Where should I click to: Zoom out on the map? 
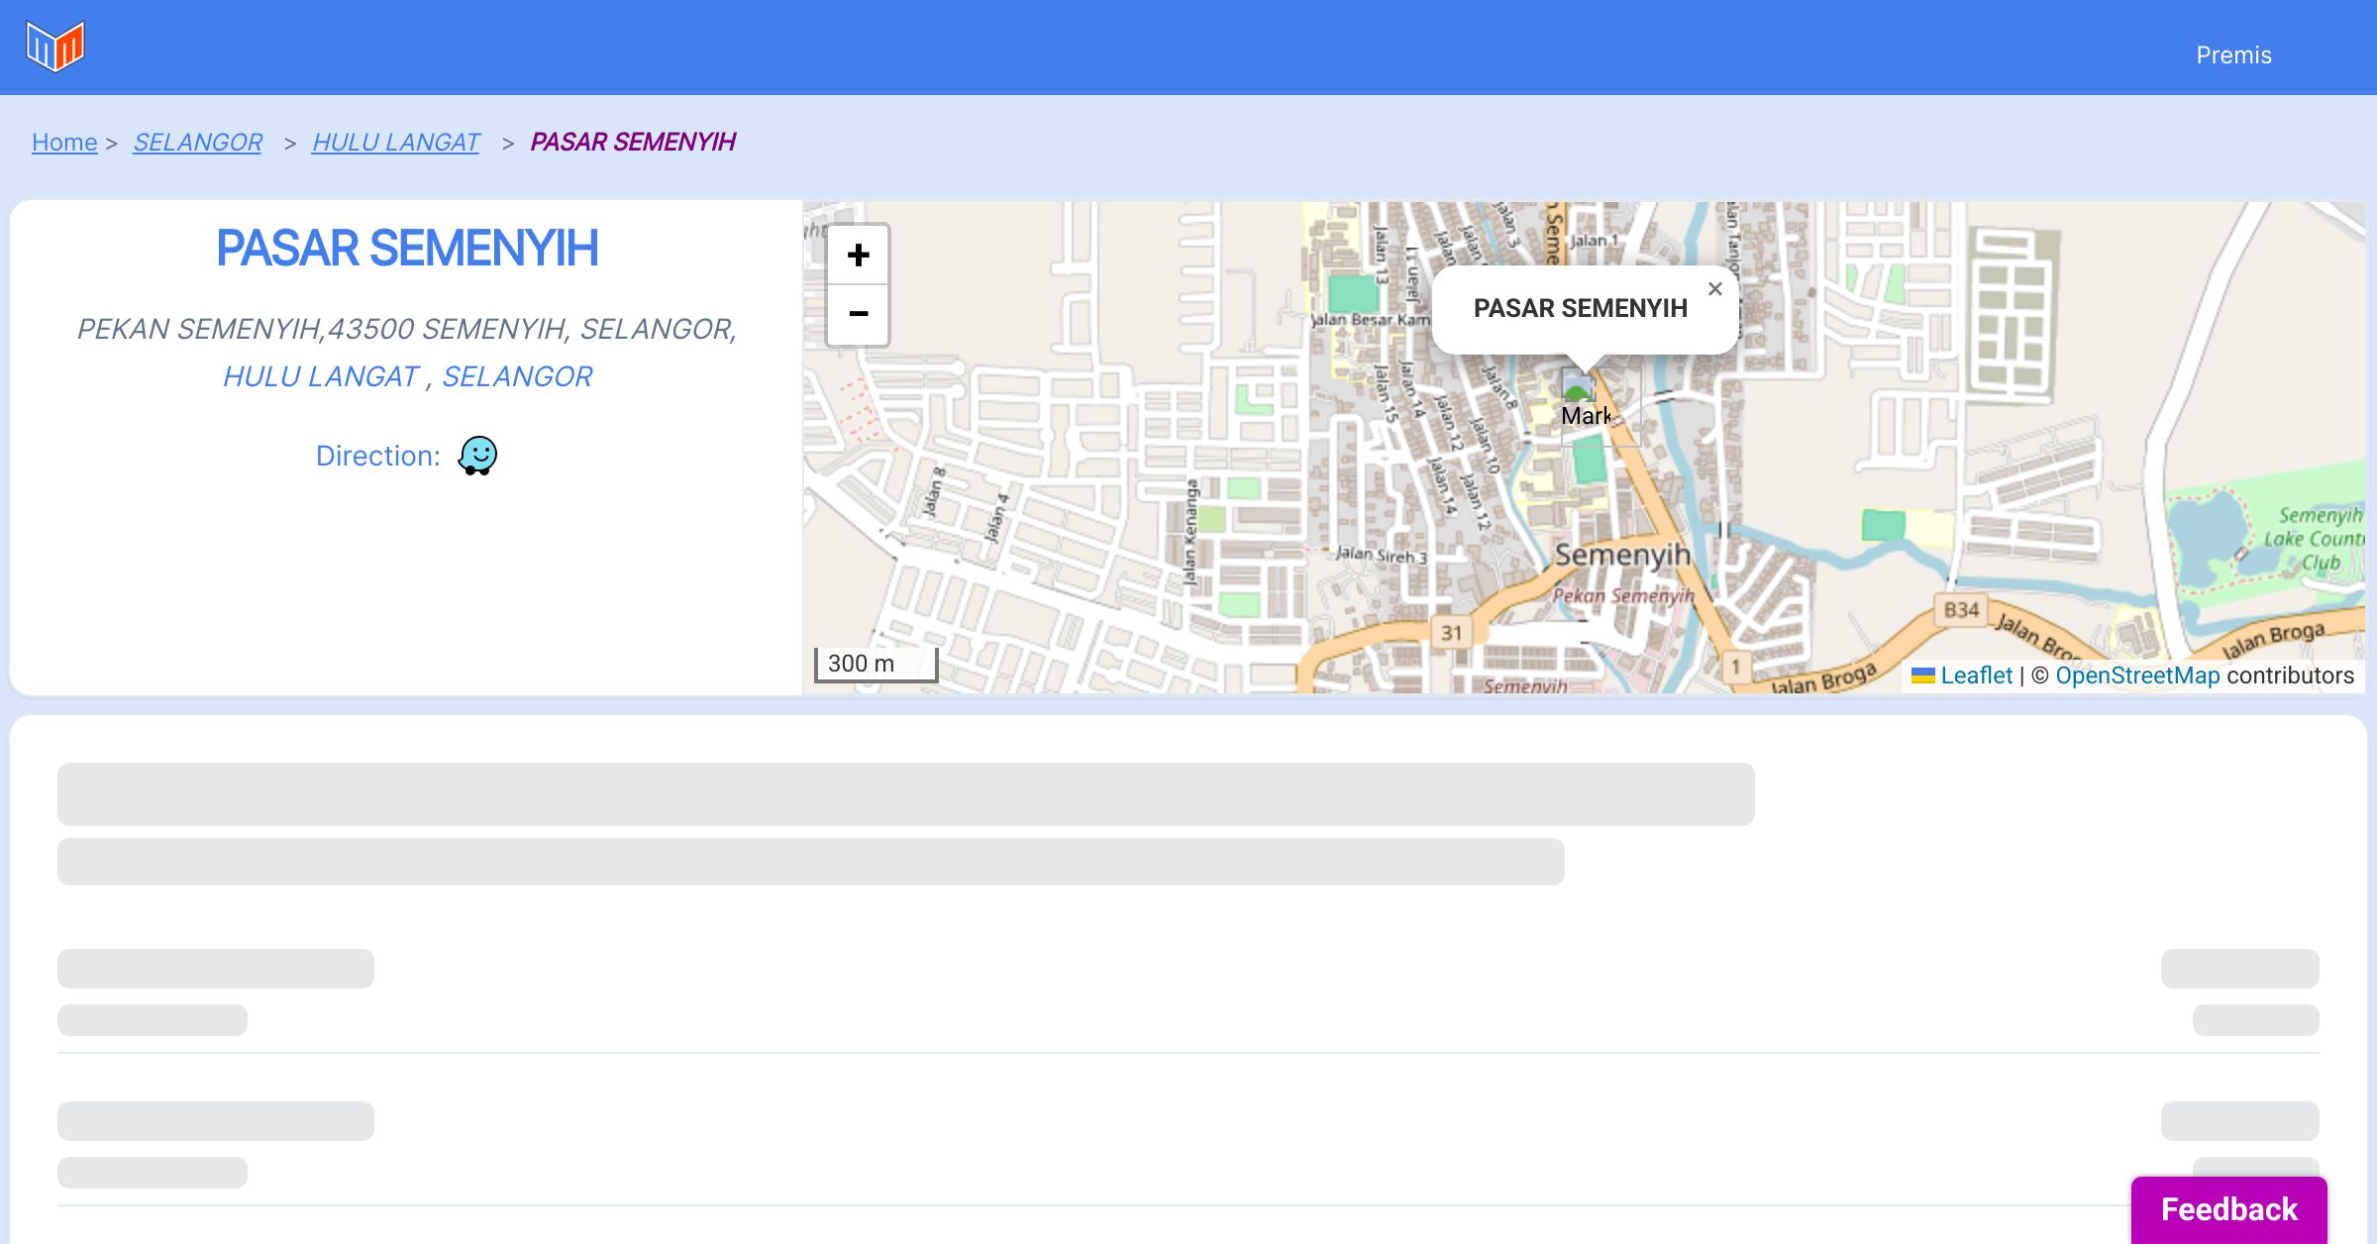[858, 314]
